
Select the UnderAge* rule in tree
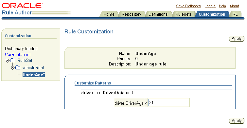pyautogui.click(x=34, y=75)
